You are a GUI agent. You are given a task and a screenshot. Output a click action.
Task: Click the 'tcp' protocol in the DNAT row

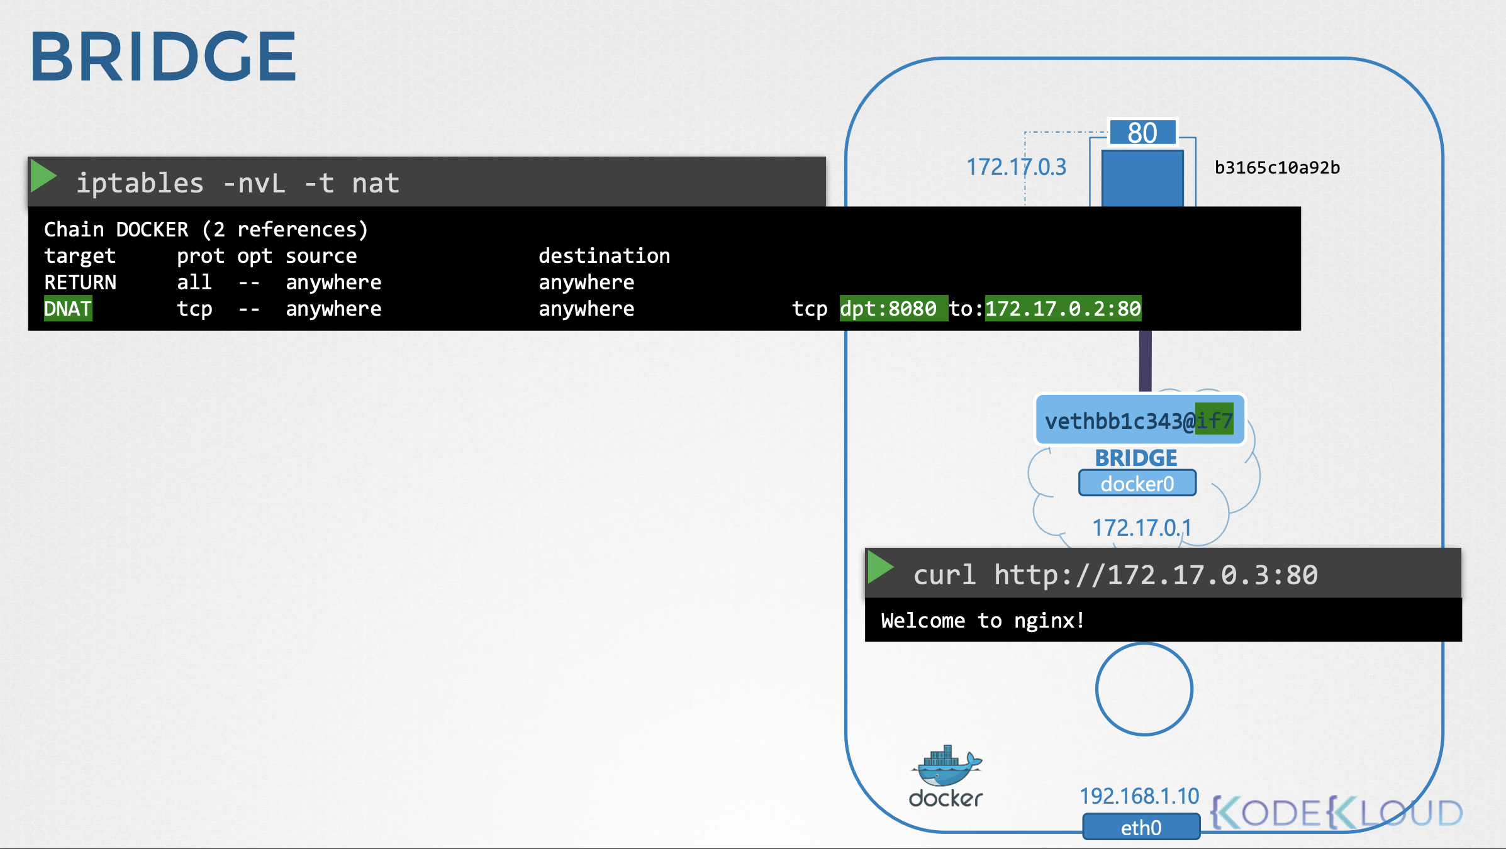tap(194, 309)
